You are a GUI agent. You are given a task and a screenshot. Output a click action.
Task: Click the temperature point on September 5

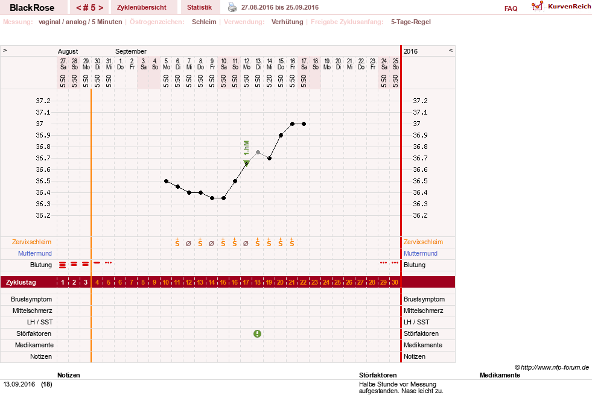click(166, 181)
